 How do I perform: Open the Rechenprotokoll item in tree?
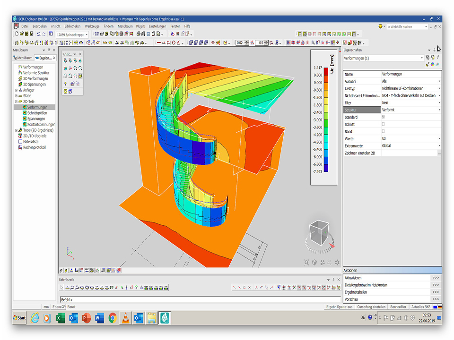(x=34, y=147)
